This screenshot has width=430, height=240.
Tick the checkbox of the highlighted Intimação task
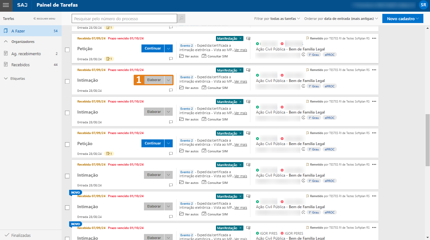click(x=67, y=81)
